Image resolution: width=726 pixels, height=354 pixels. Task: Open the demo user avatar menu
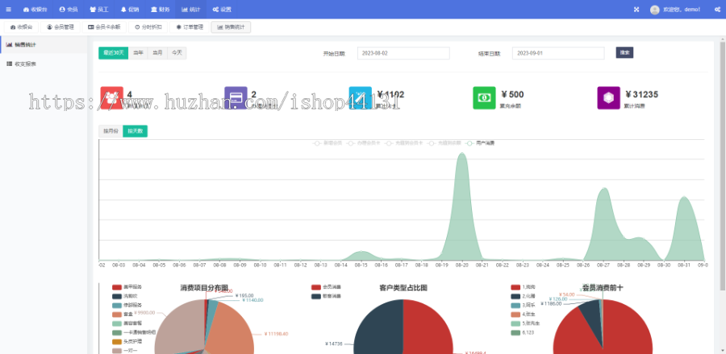click(x=675, y=9)
